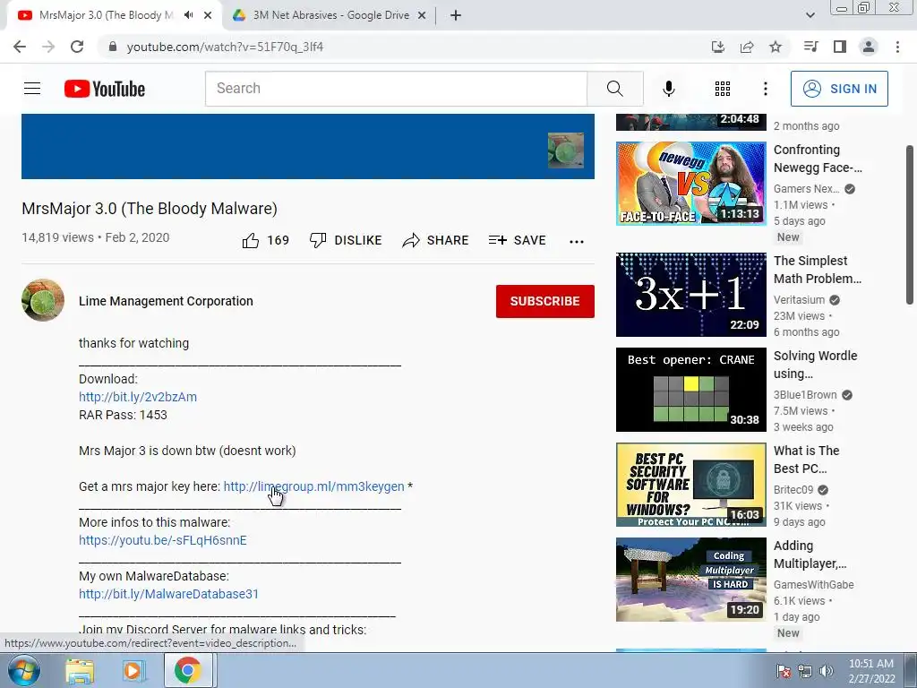Click the Gamers Nexus channel name

click(x=807, y=189)
